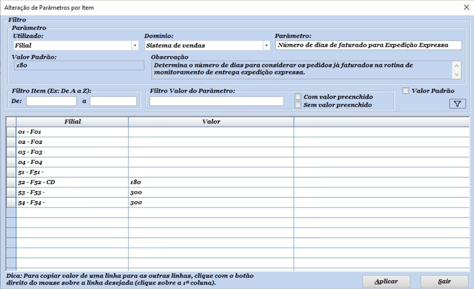Screen dimensions: 474x289
Task: Focus the De filter item field
Action: tap(51, 101)
